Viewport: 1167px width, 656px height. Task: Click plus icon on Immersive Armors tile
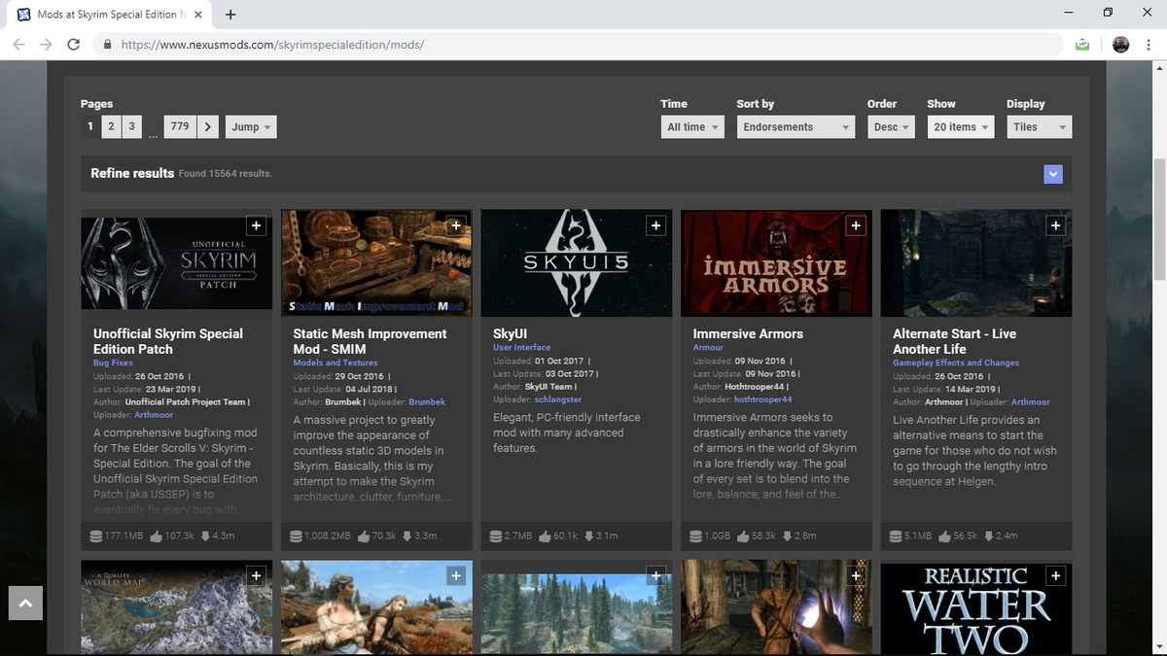click(x=856, y=224)
